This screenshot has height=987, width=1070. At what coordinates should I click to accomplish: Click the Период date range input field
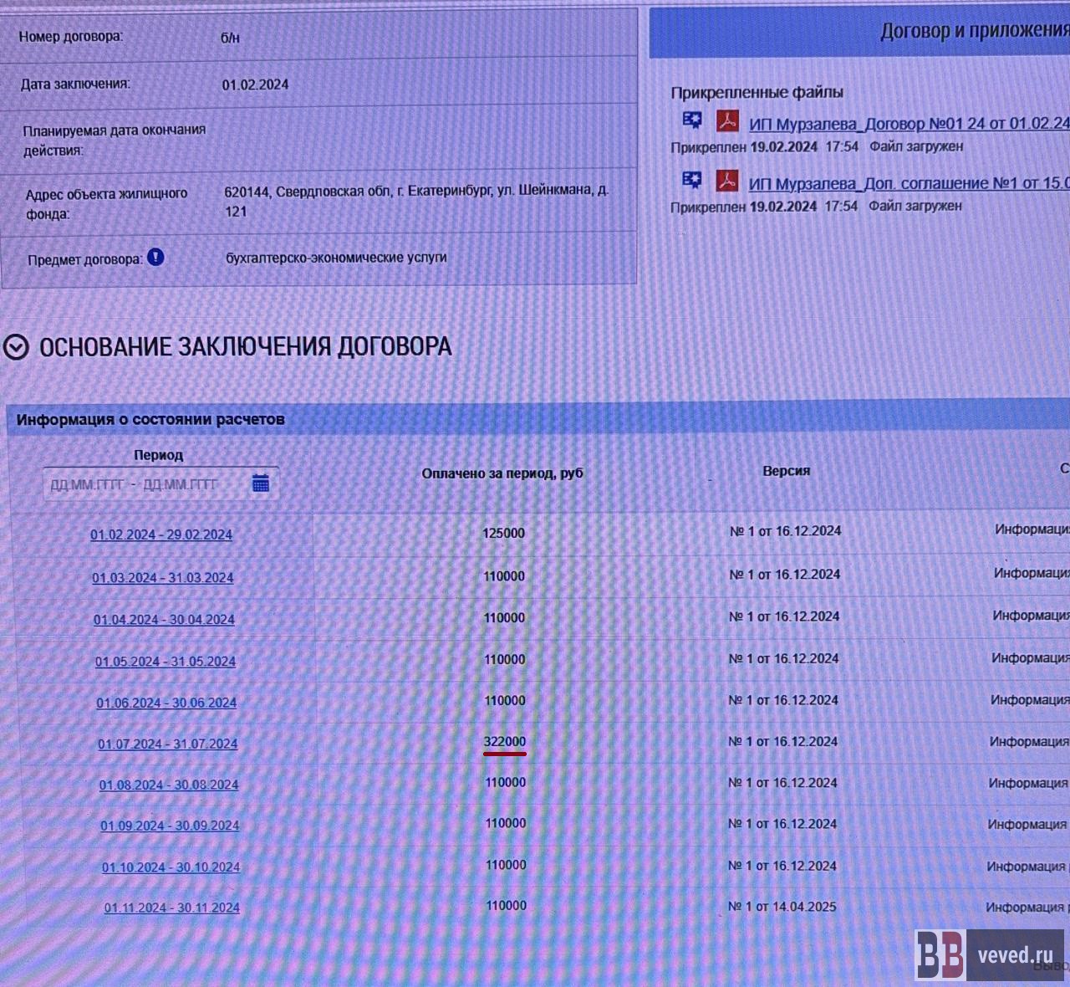coord(142,484)
